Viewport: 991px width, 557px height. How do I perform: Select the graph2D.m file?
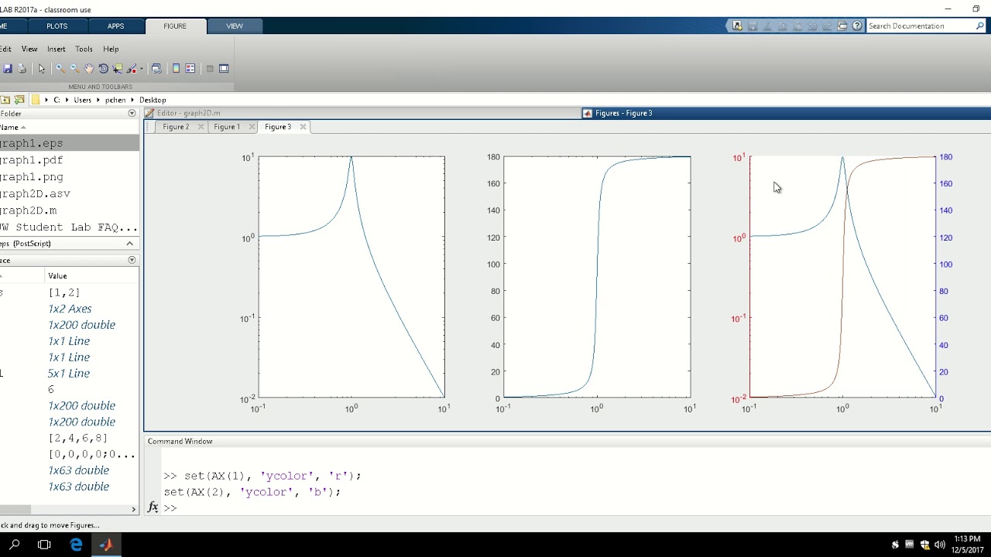click(70, 210)
